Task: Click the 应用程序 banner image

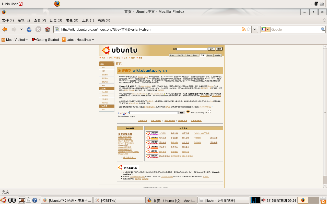Action: [152, 138]
